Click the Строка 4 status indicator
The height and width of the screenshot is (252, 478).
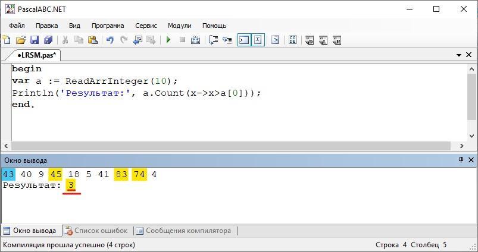pos(391,245)
